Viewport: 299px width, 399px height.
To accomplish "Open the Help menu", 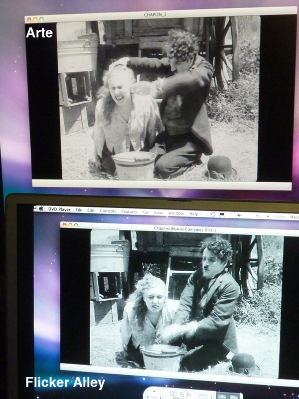I will (194, 214).
